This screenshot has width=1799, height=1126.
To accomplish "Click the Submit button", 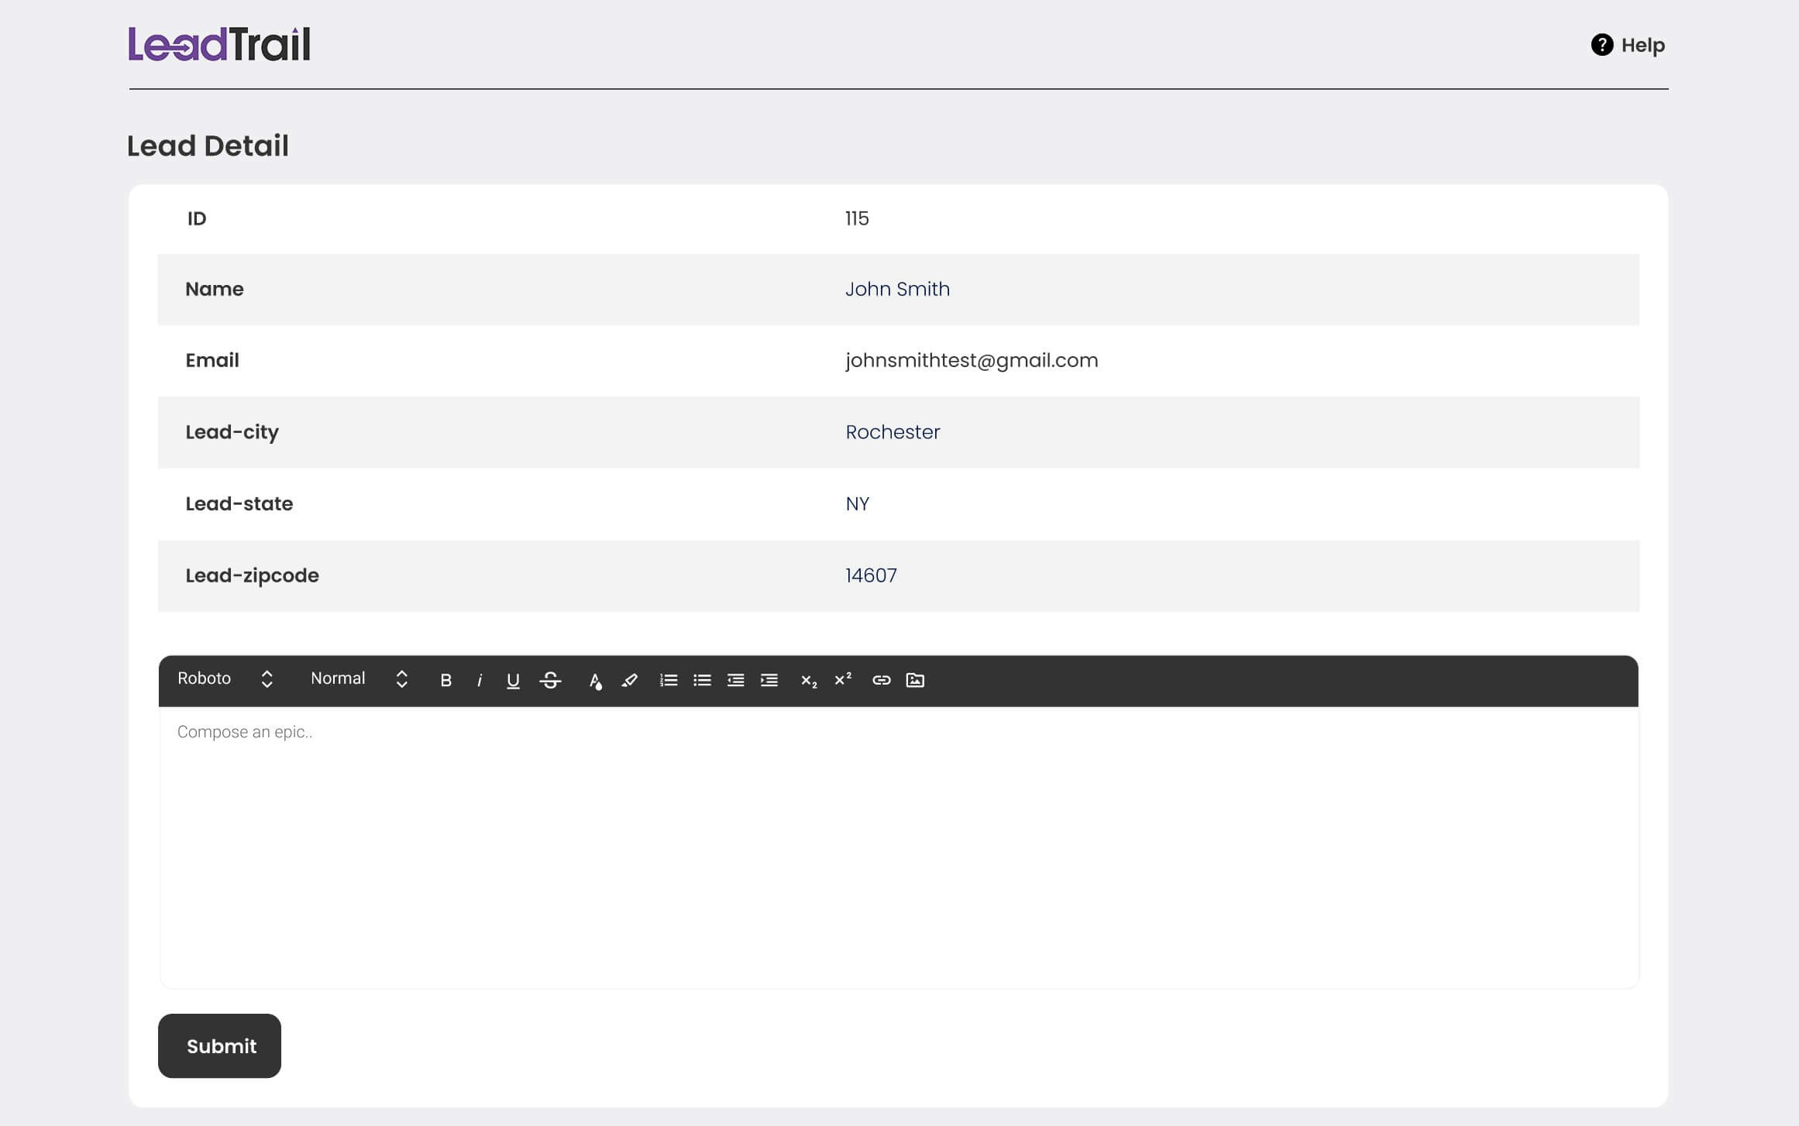I will 219,1045.
